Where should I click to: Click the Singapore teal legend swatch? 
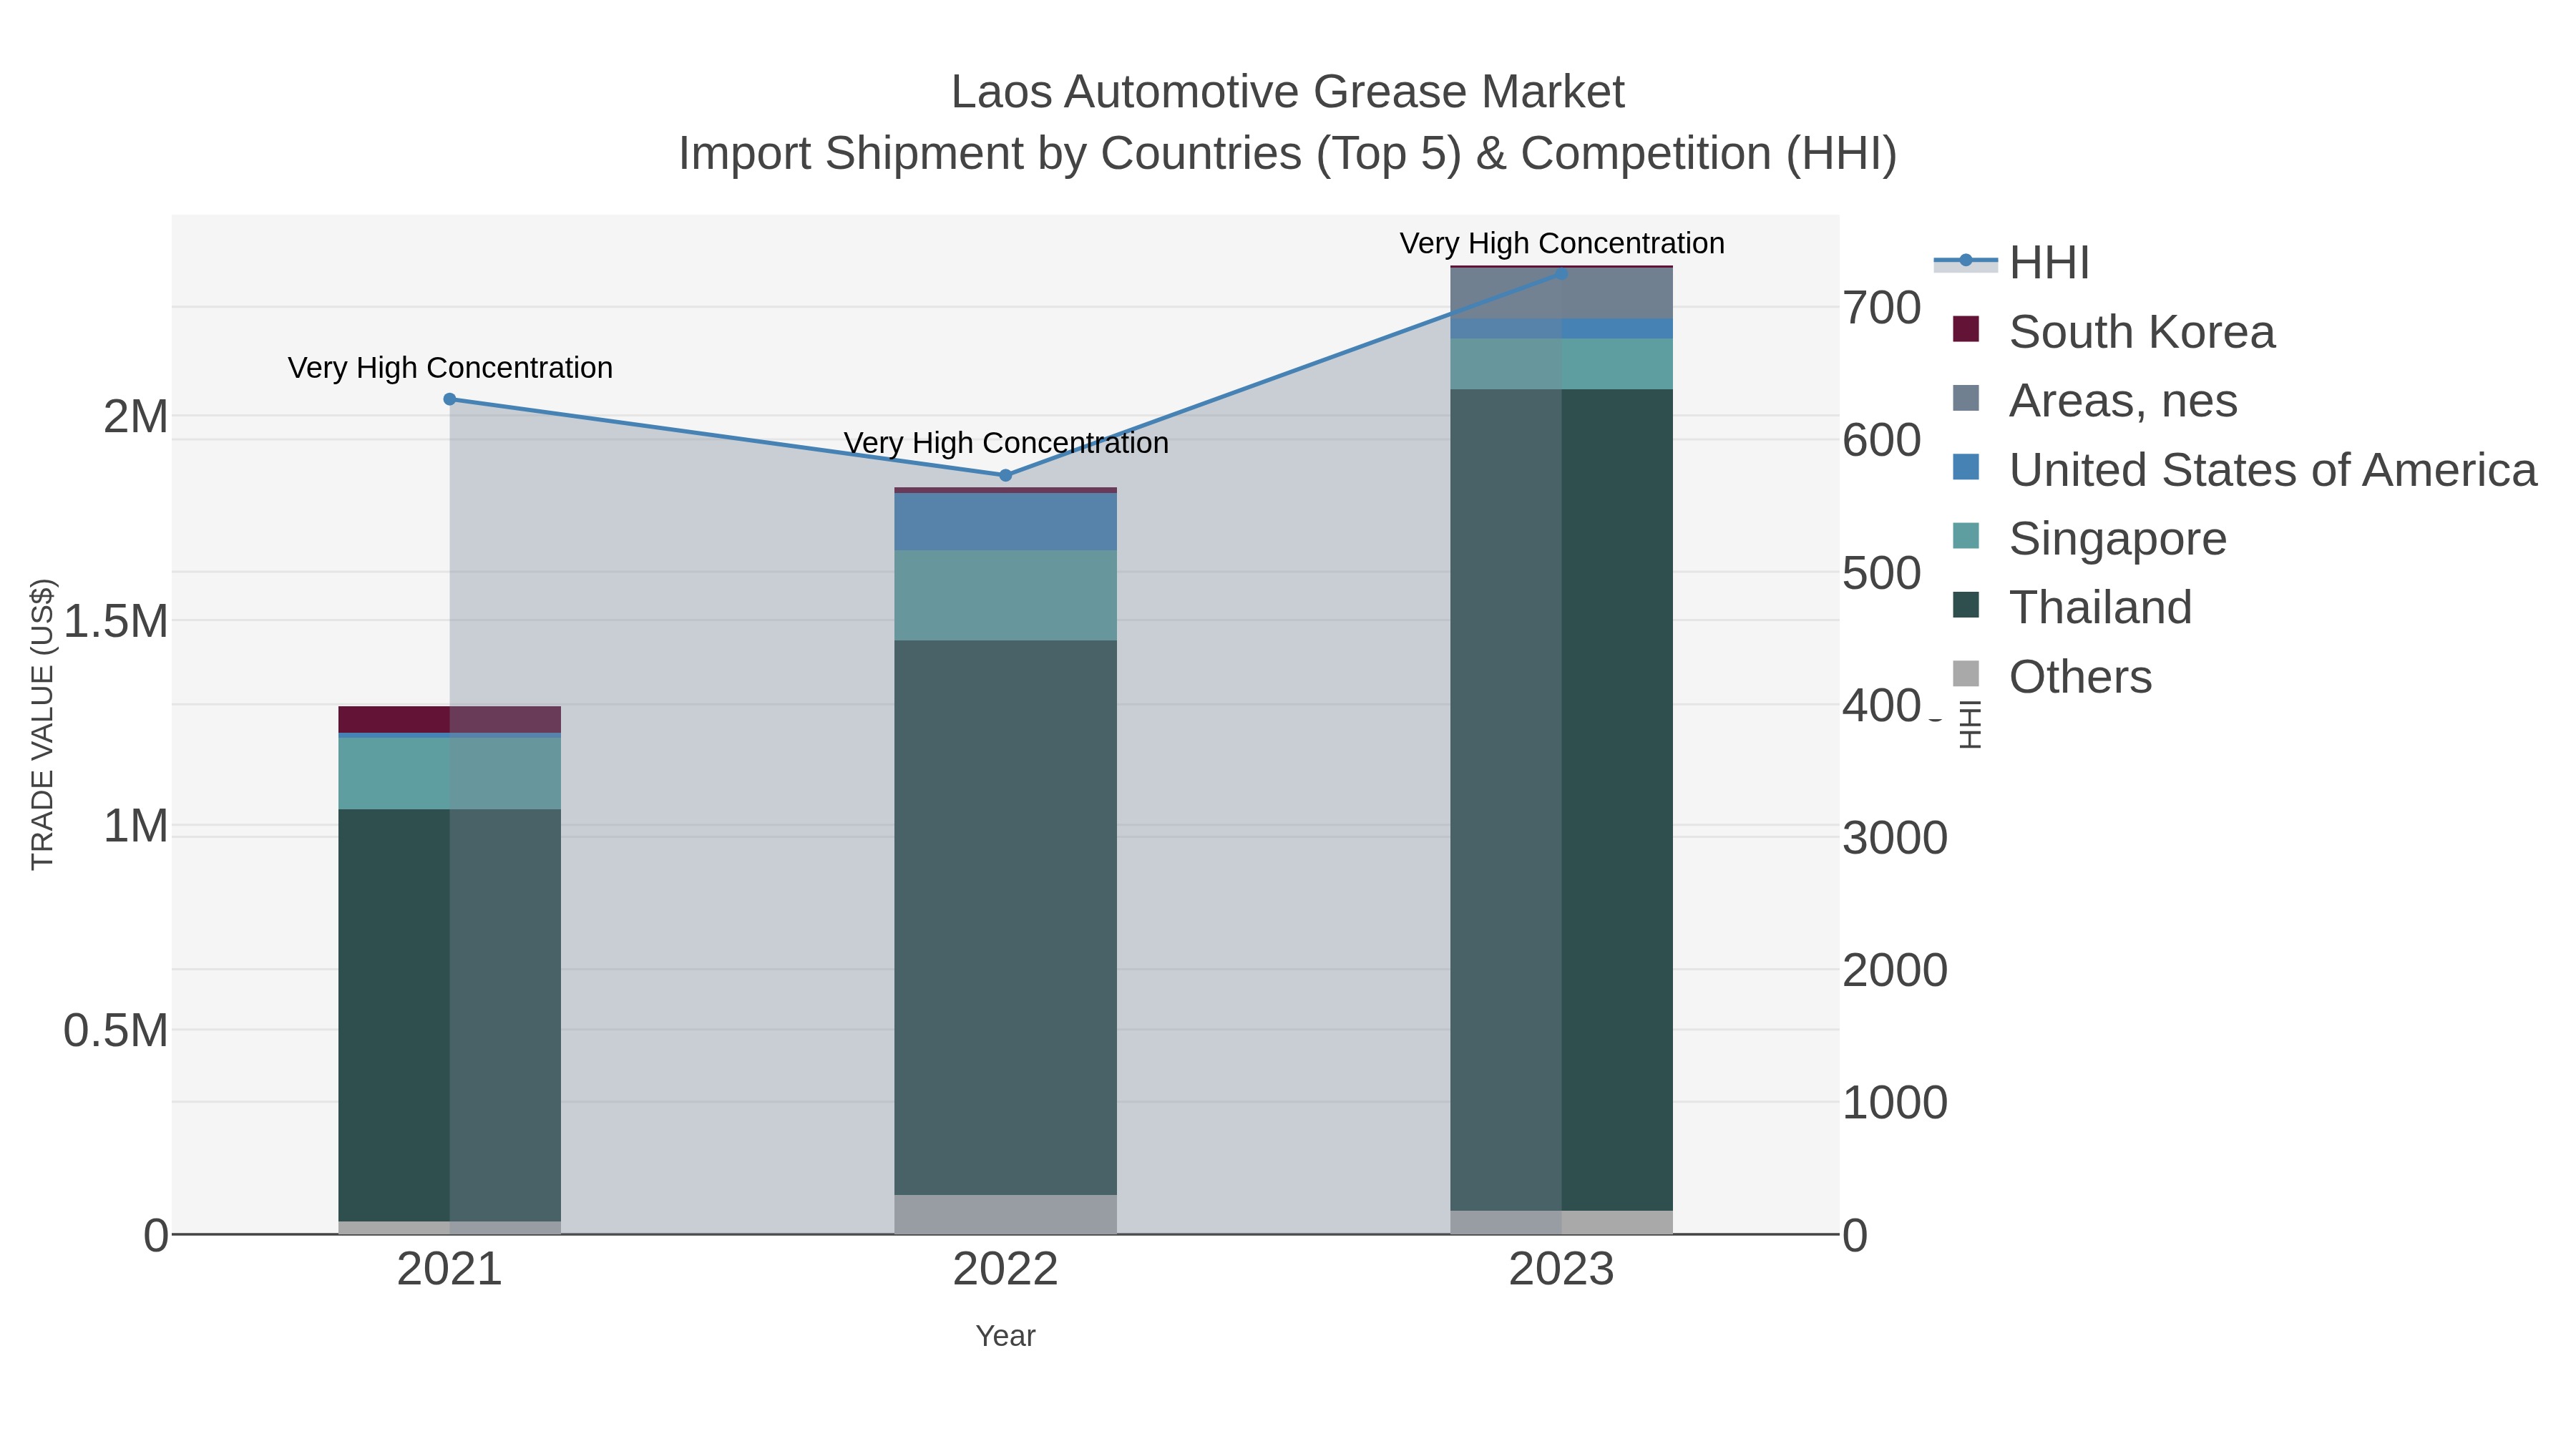[x=1966, y=536]
